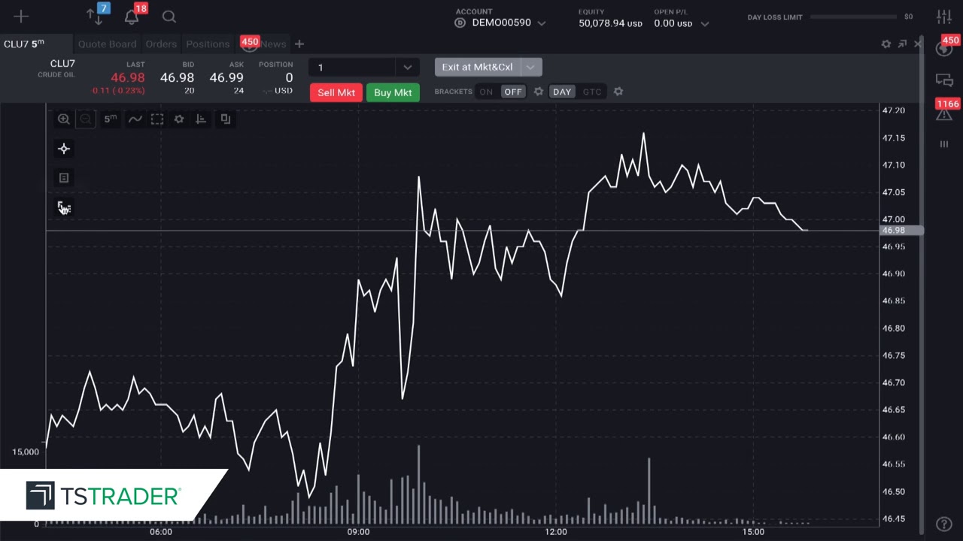
Task: Open the alerts warning triangle icon
Action: coord(944,113)
